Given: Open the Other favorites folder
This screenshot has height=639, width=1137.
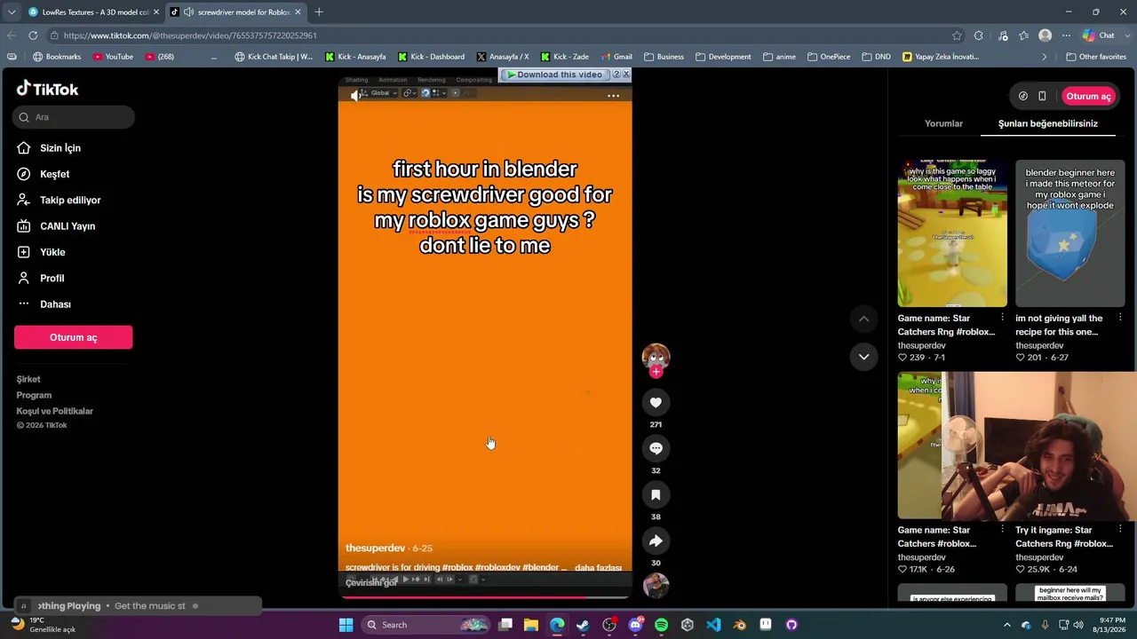Looking at the screenshot, I should coord(1095,57).
